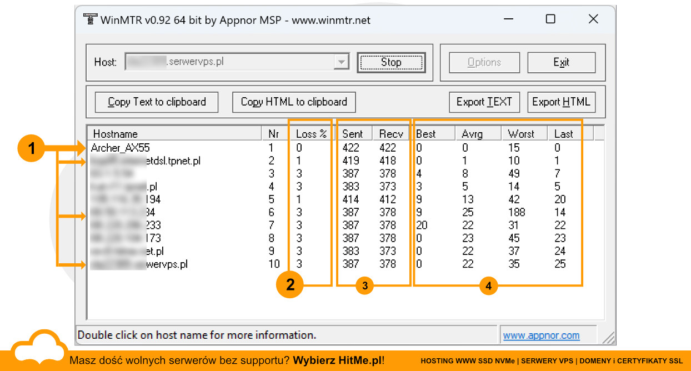Image resolution: width=691 pixels, height=371 pixels.
Task: Click the Hostname column header
Action: coord(174,134)
